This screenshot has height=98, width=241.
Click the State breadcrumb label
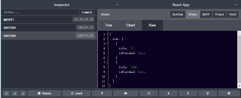click(105, 14)
